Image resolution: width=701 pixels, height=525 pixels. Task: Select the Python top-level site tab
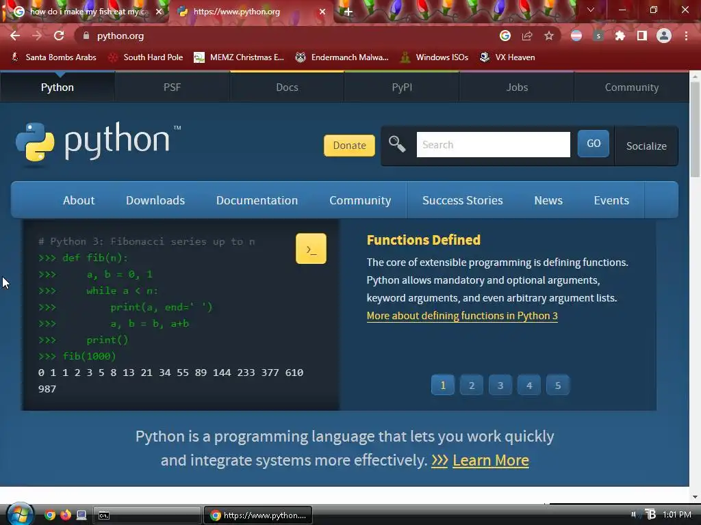coord(58,87)
